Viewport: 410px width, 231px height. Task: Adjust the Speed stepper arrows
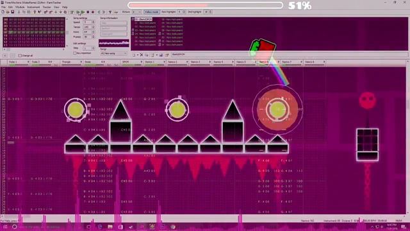point(93,22)
